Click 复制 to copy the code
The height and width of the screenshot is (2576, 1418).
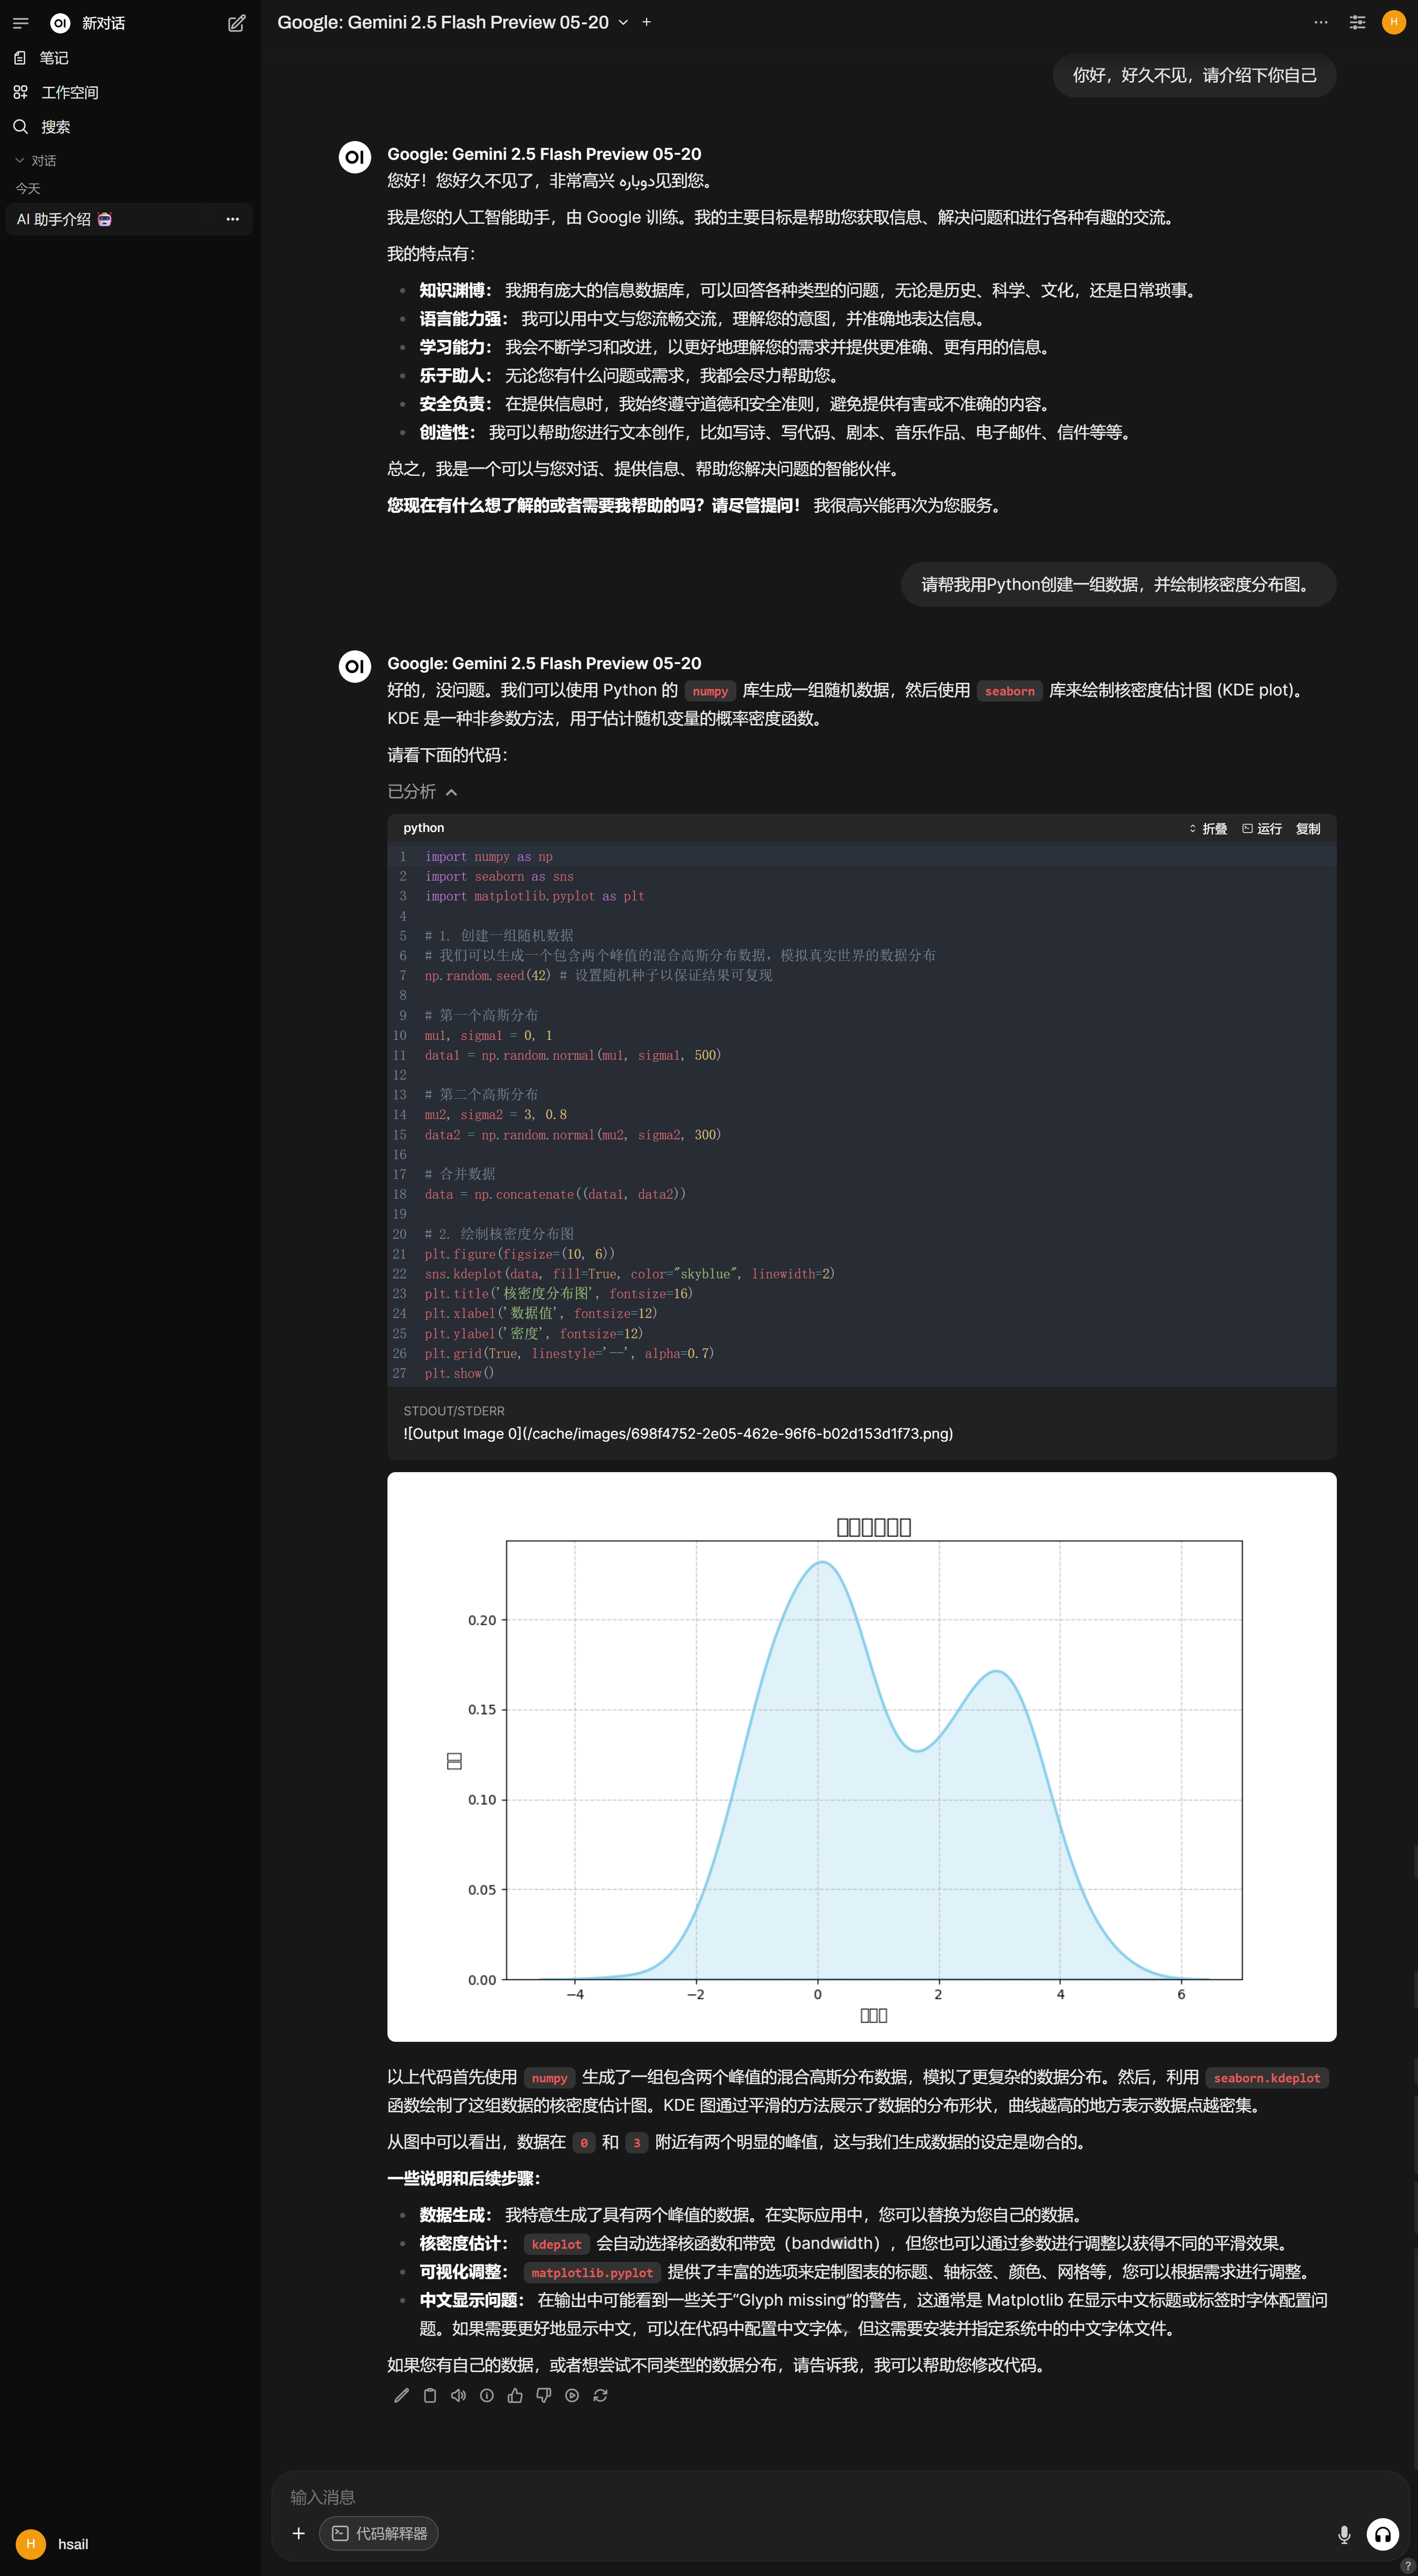(1308, 828)
